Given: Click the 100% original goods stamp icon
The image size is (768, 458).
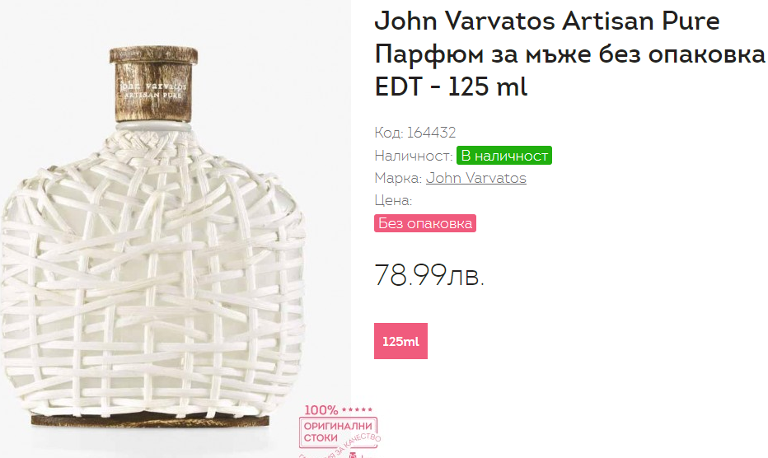Looking at the screenshot, I should [340, 431].
